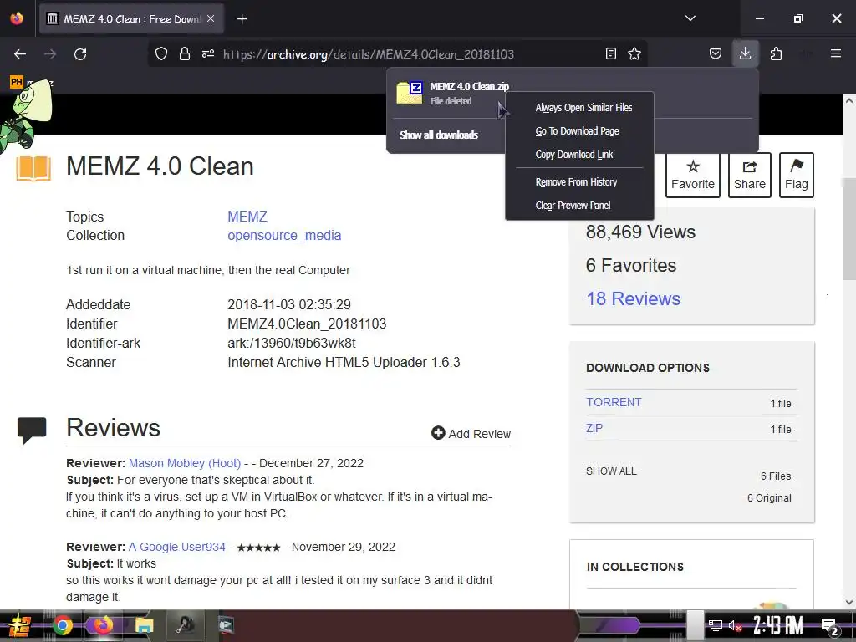Image resolution: width=856 pixels, height=642 pixels.
Task: Click SHOW ALL download files
Action: [x=611, y=471]
